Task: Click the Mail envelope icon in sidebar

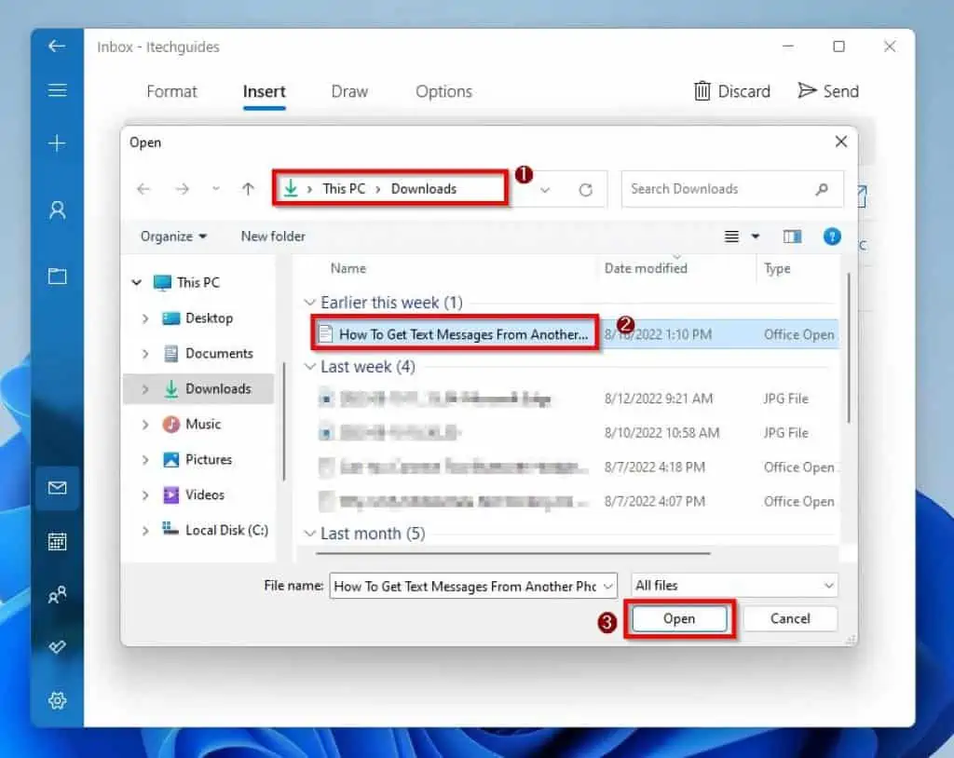Action: 57,488
